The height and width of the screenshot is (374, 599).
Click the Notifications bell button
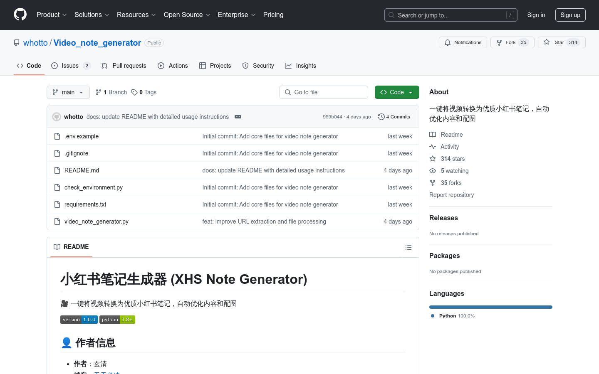(x=463, y=42)
